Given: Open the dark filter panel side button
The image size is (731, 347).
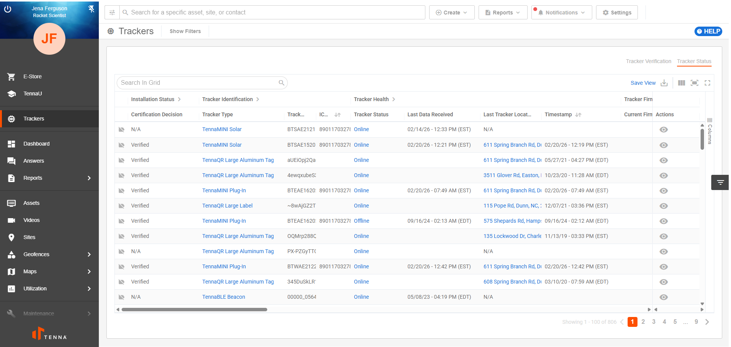Looking at the screenshot, I should pyautogui.click(x=720, y=182).
